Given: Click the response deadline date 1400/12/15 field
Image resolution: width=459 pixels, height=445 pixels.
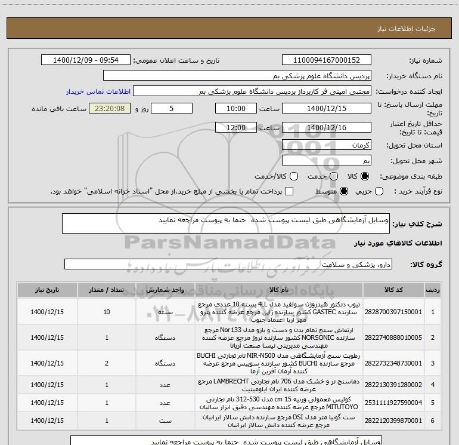Looking at the screenshot, I should point(327,108).
